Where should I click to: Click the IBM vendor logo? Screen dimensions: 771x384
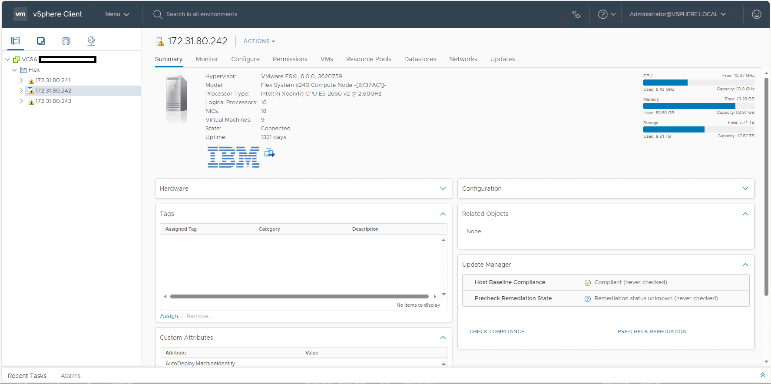(x=234, y=157)
